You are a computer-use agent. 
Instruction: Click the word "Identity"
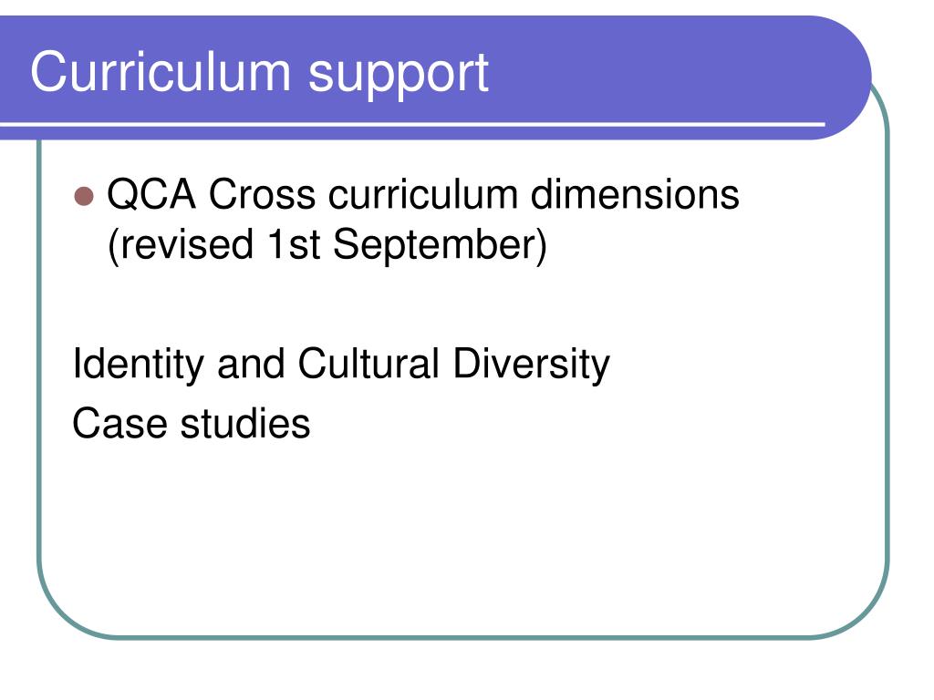(138, 365)
